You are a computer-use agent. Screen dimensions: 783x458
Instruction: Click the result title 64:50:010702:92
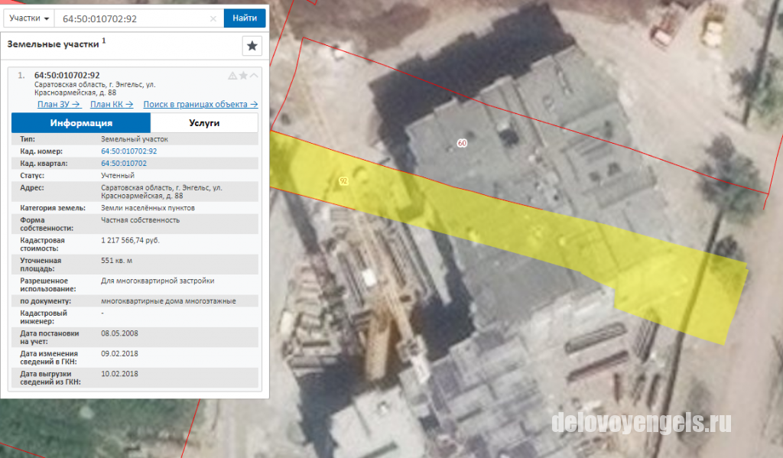tap(67, 76)
